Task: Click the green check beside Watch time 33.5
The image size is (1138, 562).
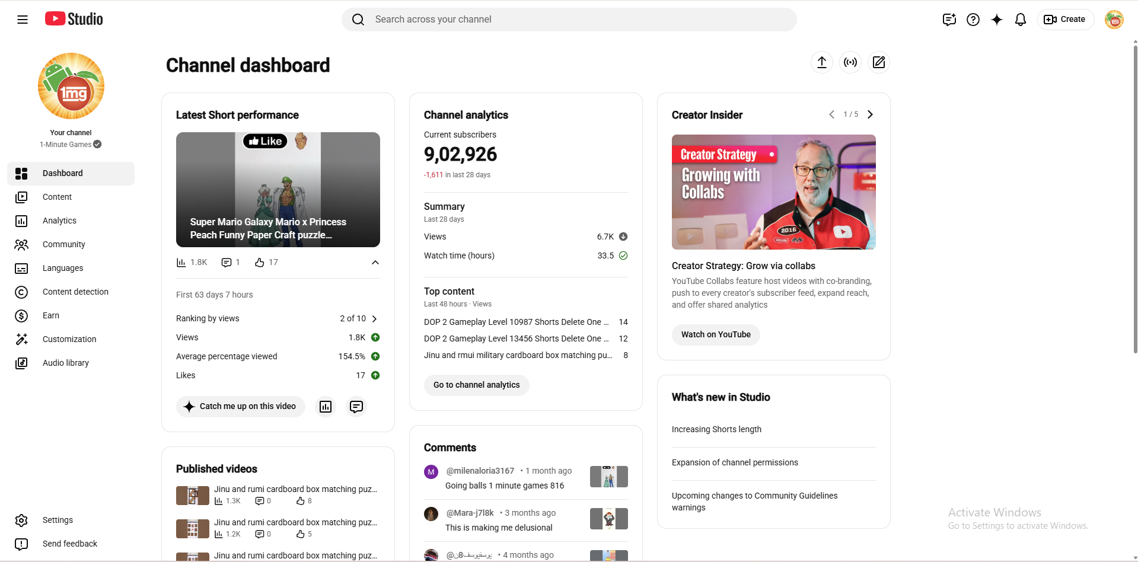Action: point(623,256)
